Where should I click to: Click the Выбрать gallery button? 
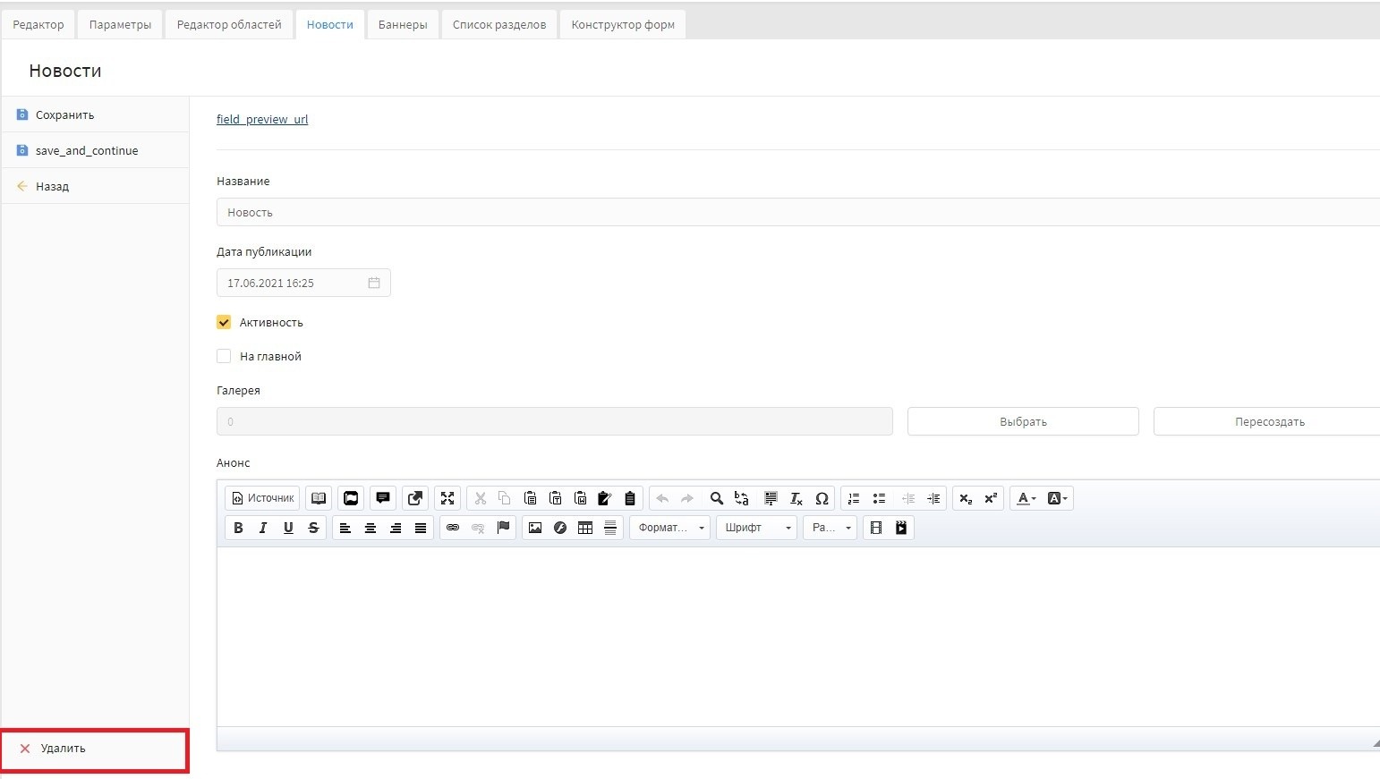[x=1023, y=421]
